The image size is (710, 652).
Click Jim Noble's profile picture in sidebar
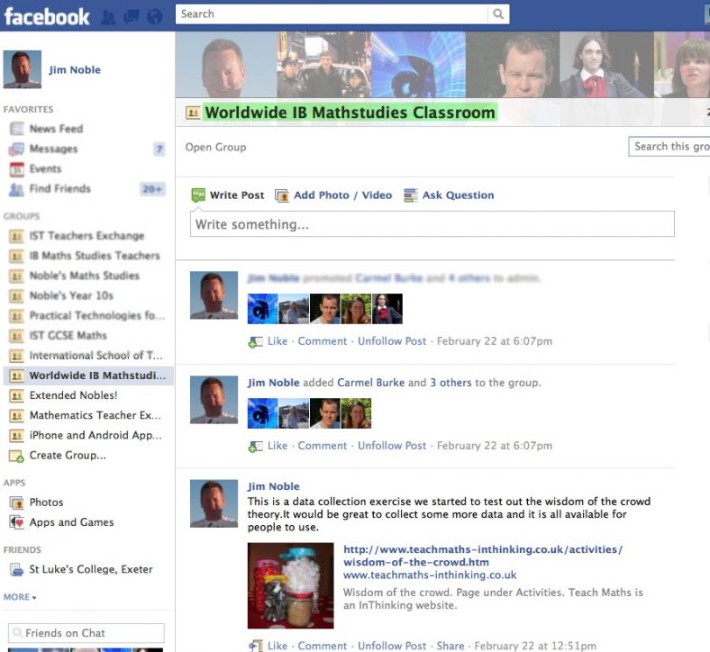point(23,69)
